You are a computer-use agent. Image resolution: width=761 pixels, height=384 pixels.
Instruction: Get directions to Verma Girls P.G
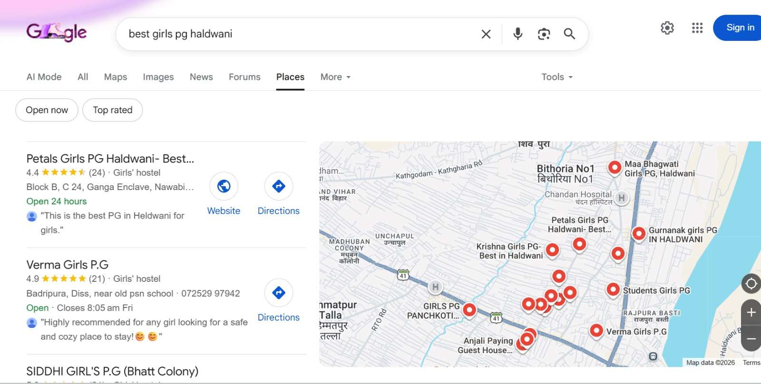pos(279,293)
